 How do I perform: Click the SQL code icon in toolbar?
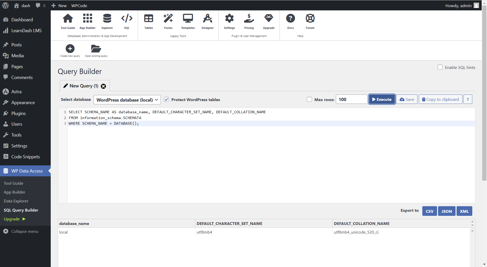[127, 18]
